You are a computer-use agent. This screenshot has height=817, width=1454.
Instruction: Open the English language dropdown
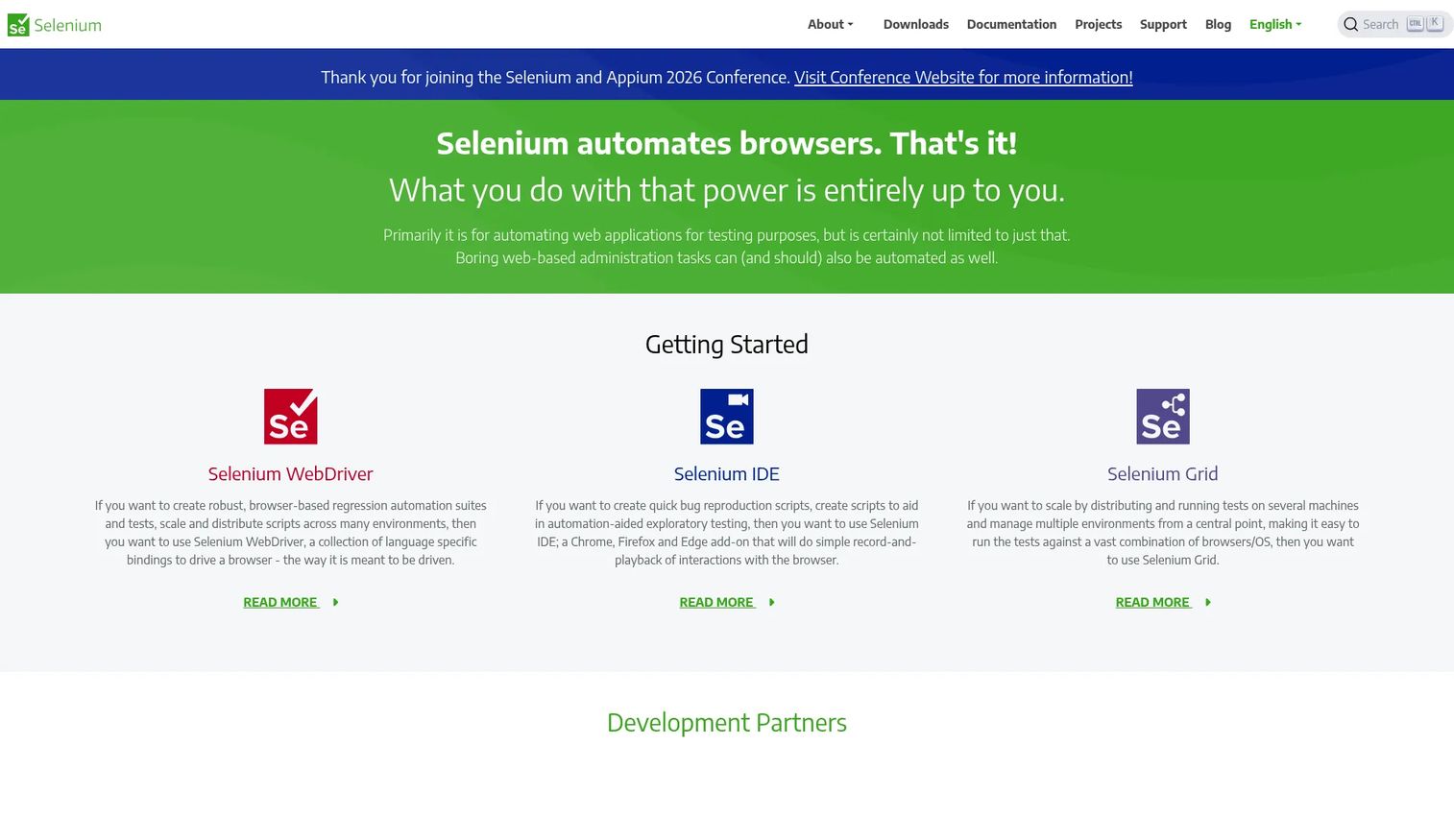1275,25
